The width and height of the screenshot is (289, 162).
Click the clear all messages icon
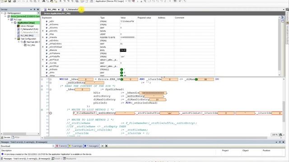coord(107,146)
